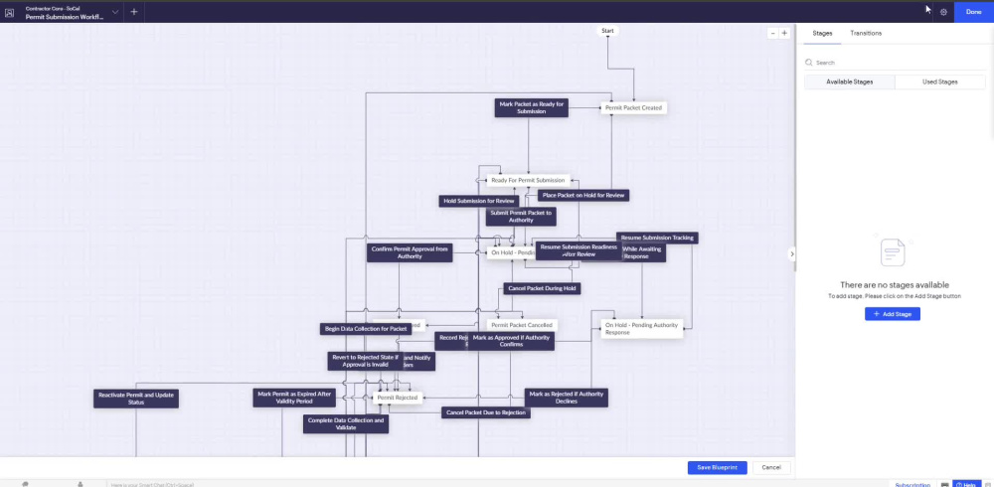994x487 pixels.
Task: Open Submit Permit Packet to Authority transition
Action: point(521,217)
